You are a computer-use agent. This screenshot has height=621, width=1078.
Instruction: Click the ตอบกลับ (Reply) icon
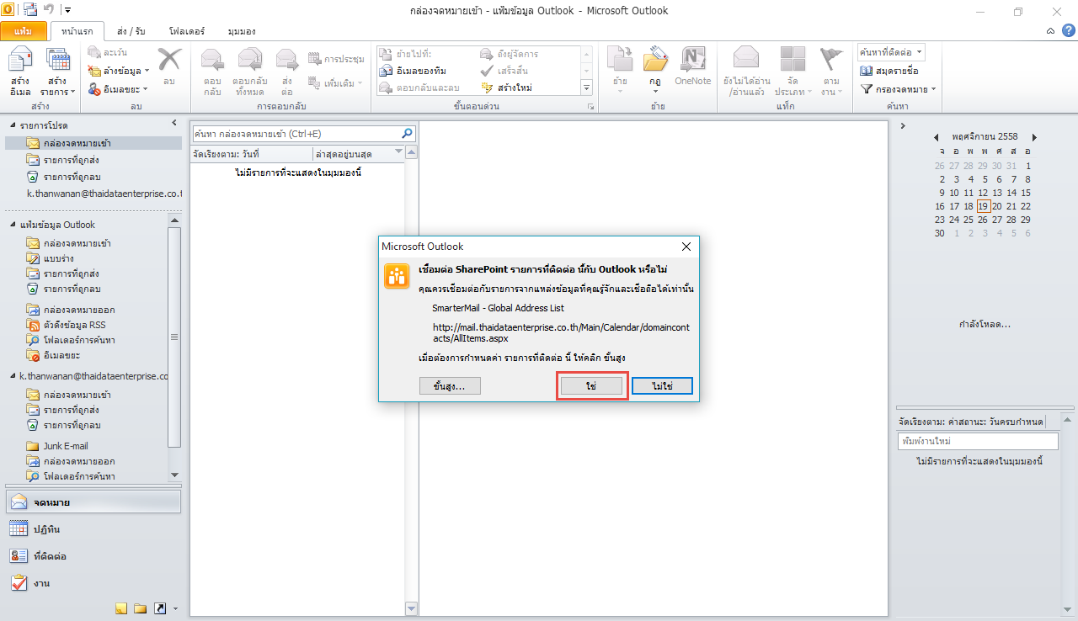pos(212,61)
